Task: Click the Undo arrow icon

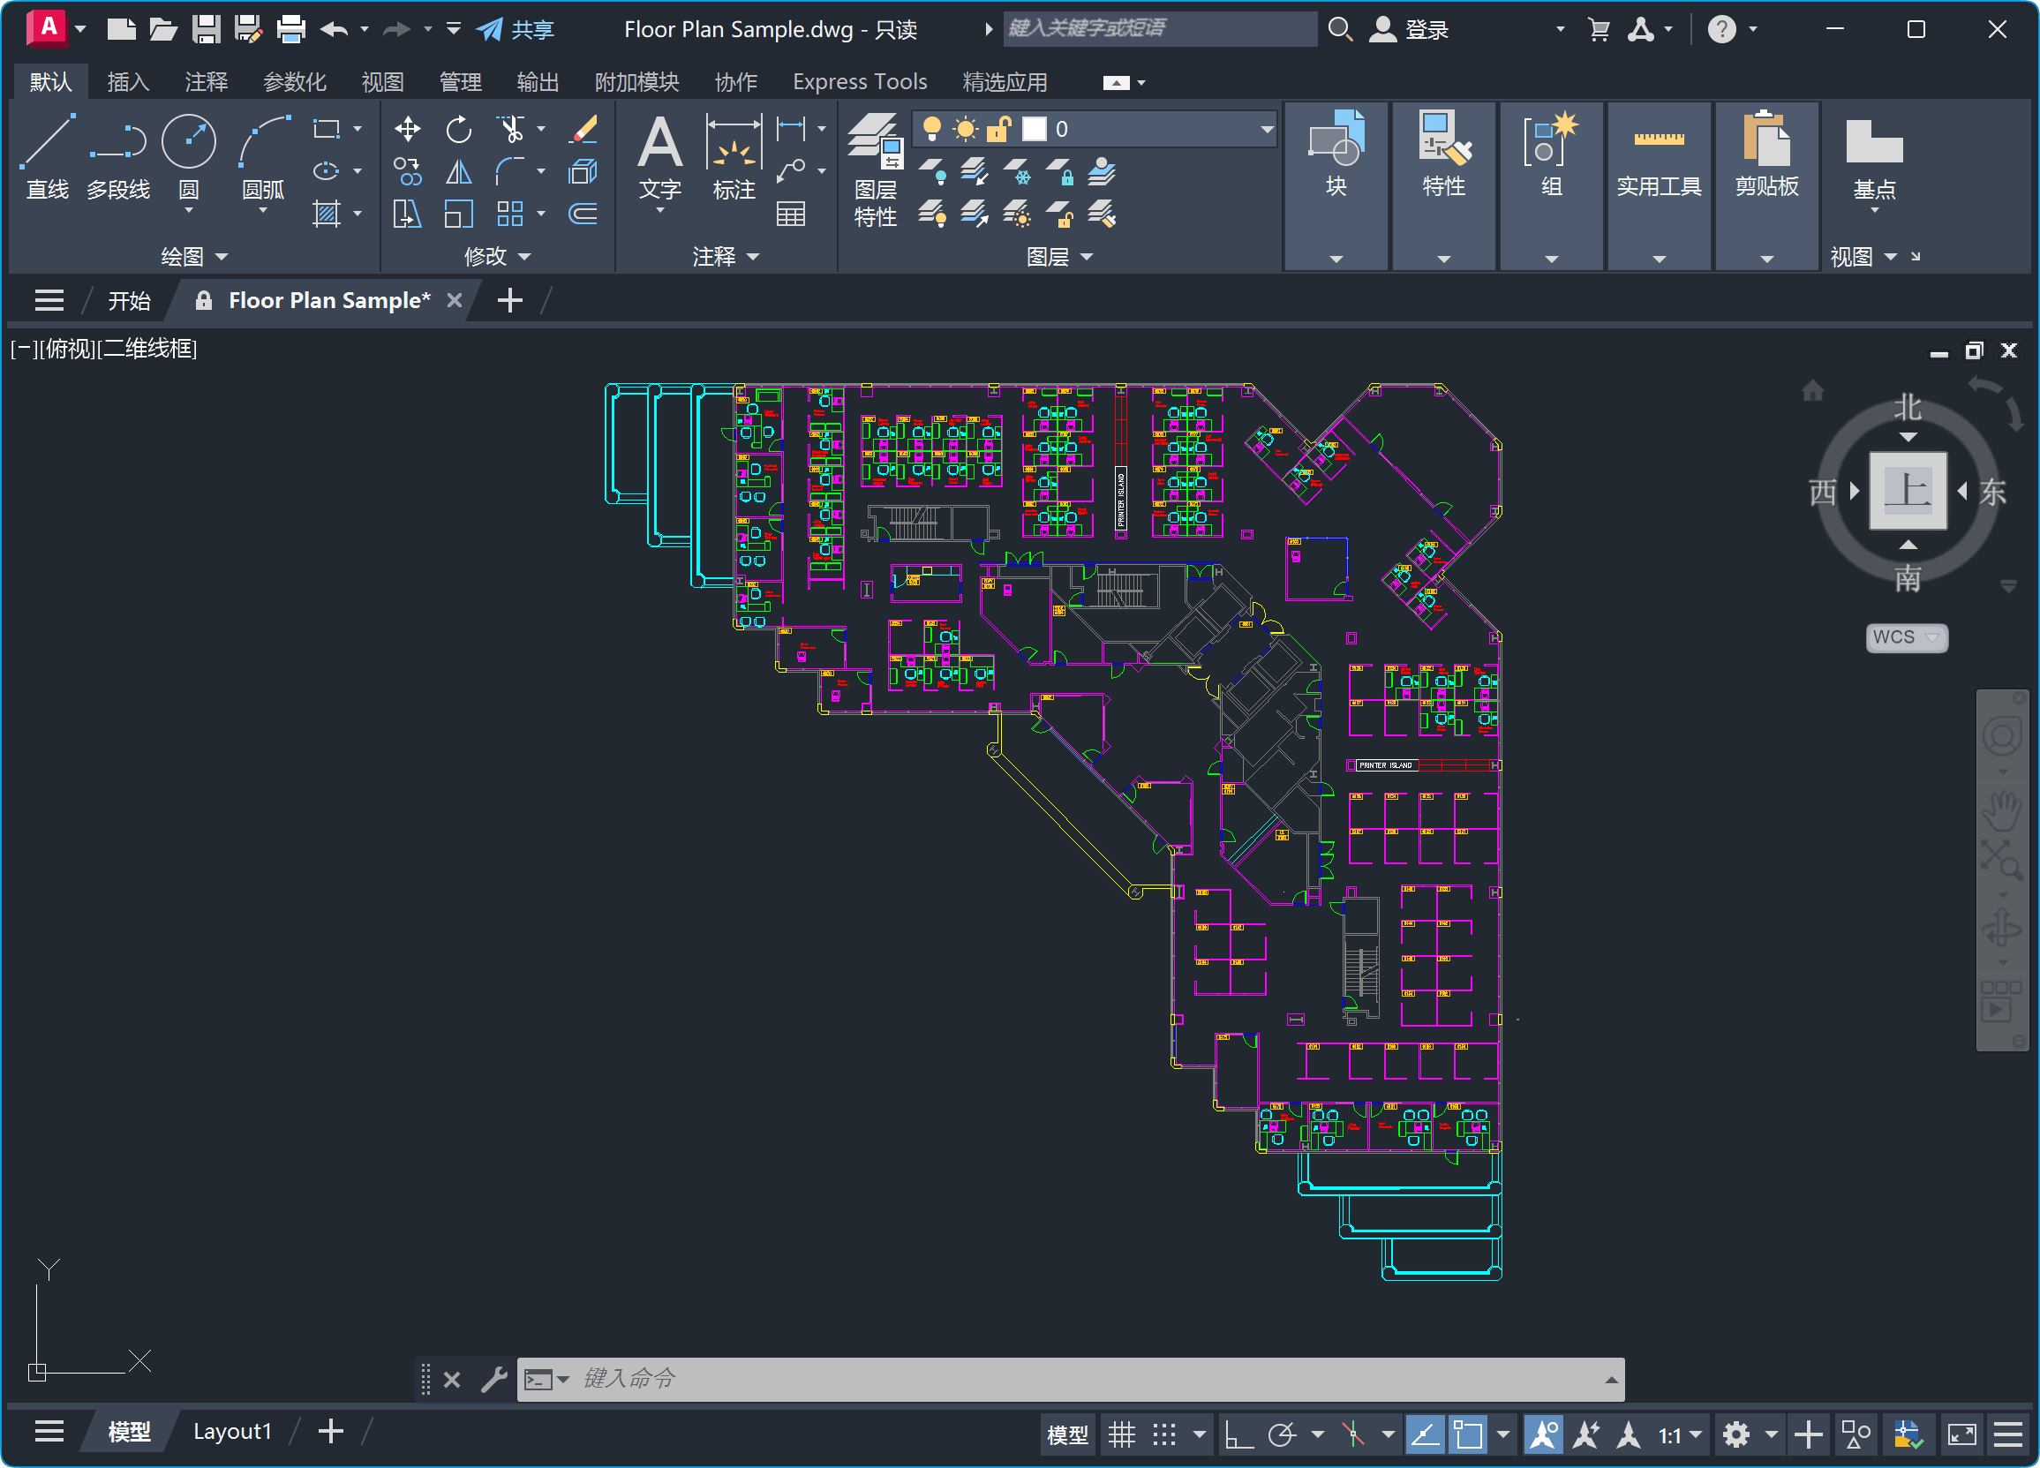Action: point(334,29)
